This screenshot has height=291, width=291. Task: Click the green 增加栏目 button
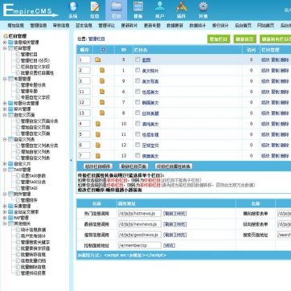(x=219, y=39)
